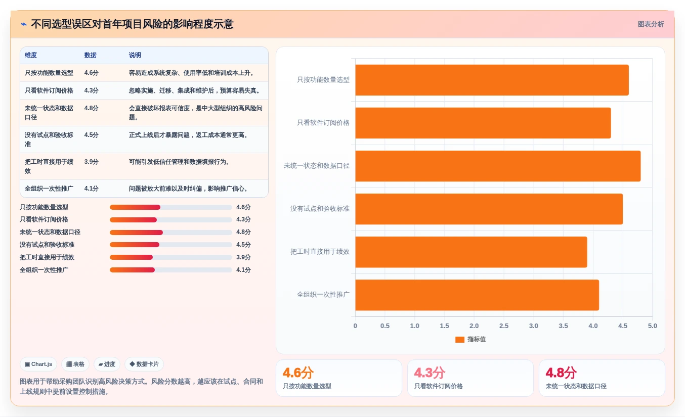This screenshot has width=685, height=417.
Task: Click the 没有试点和验收标准 progress bar
Action: (171, 245)
